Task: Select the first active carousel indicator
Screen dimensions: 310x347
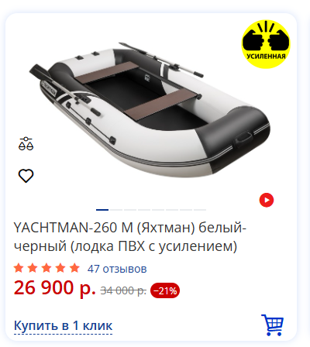Action: pyautogui.click(x=102, y=210)
